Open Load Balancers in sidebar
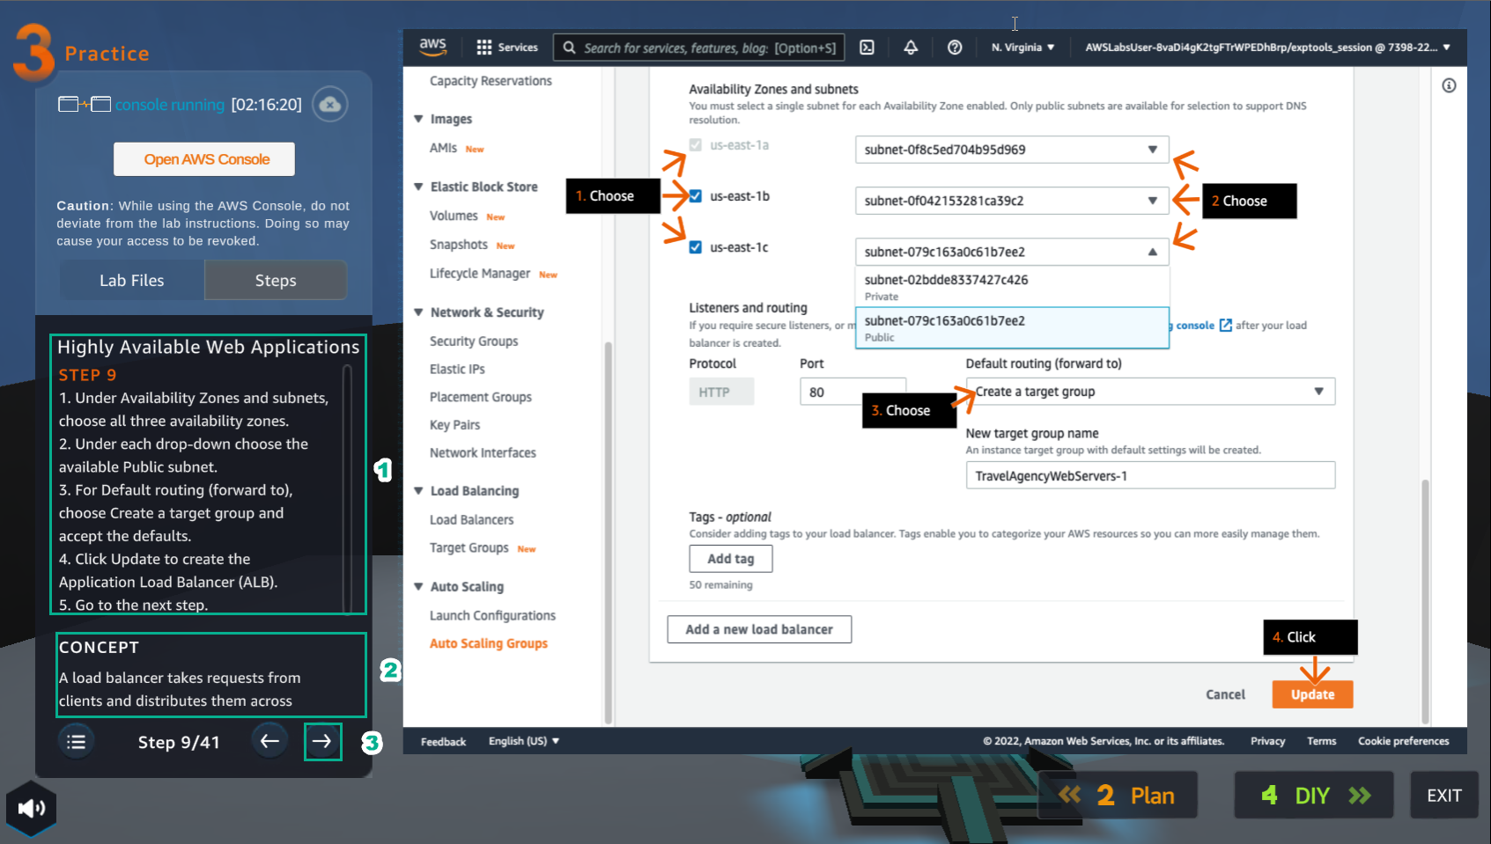Image resolution: width=1491 pixels, height=844 pixels. click(x=471, y=520)
